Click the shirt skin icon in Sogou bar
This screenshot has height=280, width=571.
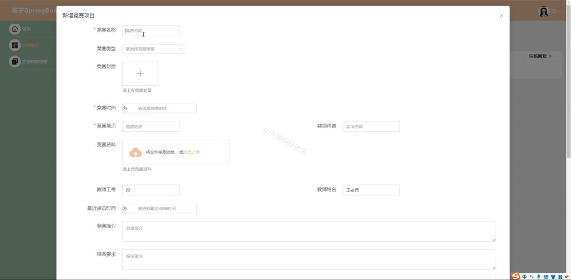click(553, 277)
